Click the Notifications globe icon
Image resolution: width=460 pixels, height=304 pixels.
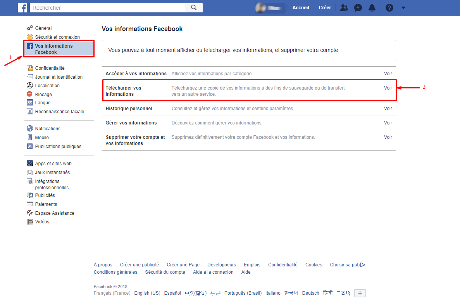point(30,128)
